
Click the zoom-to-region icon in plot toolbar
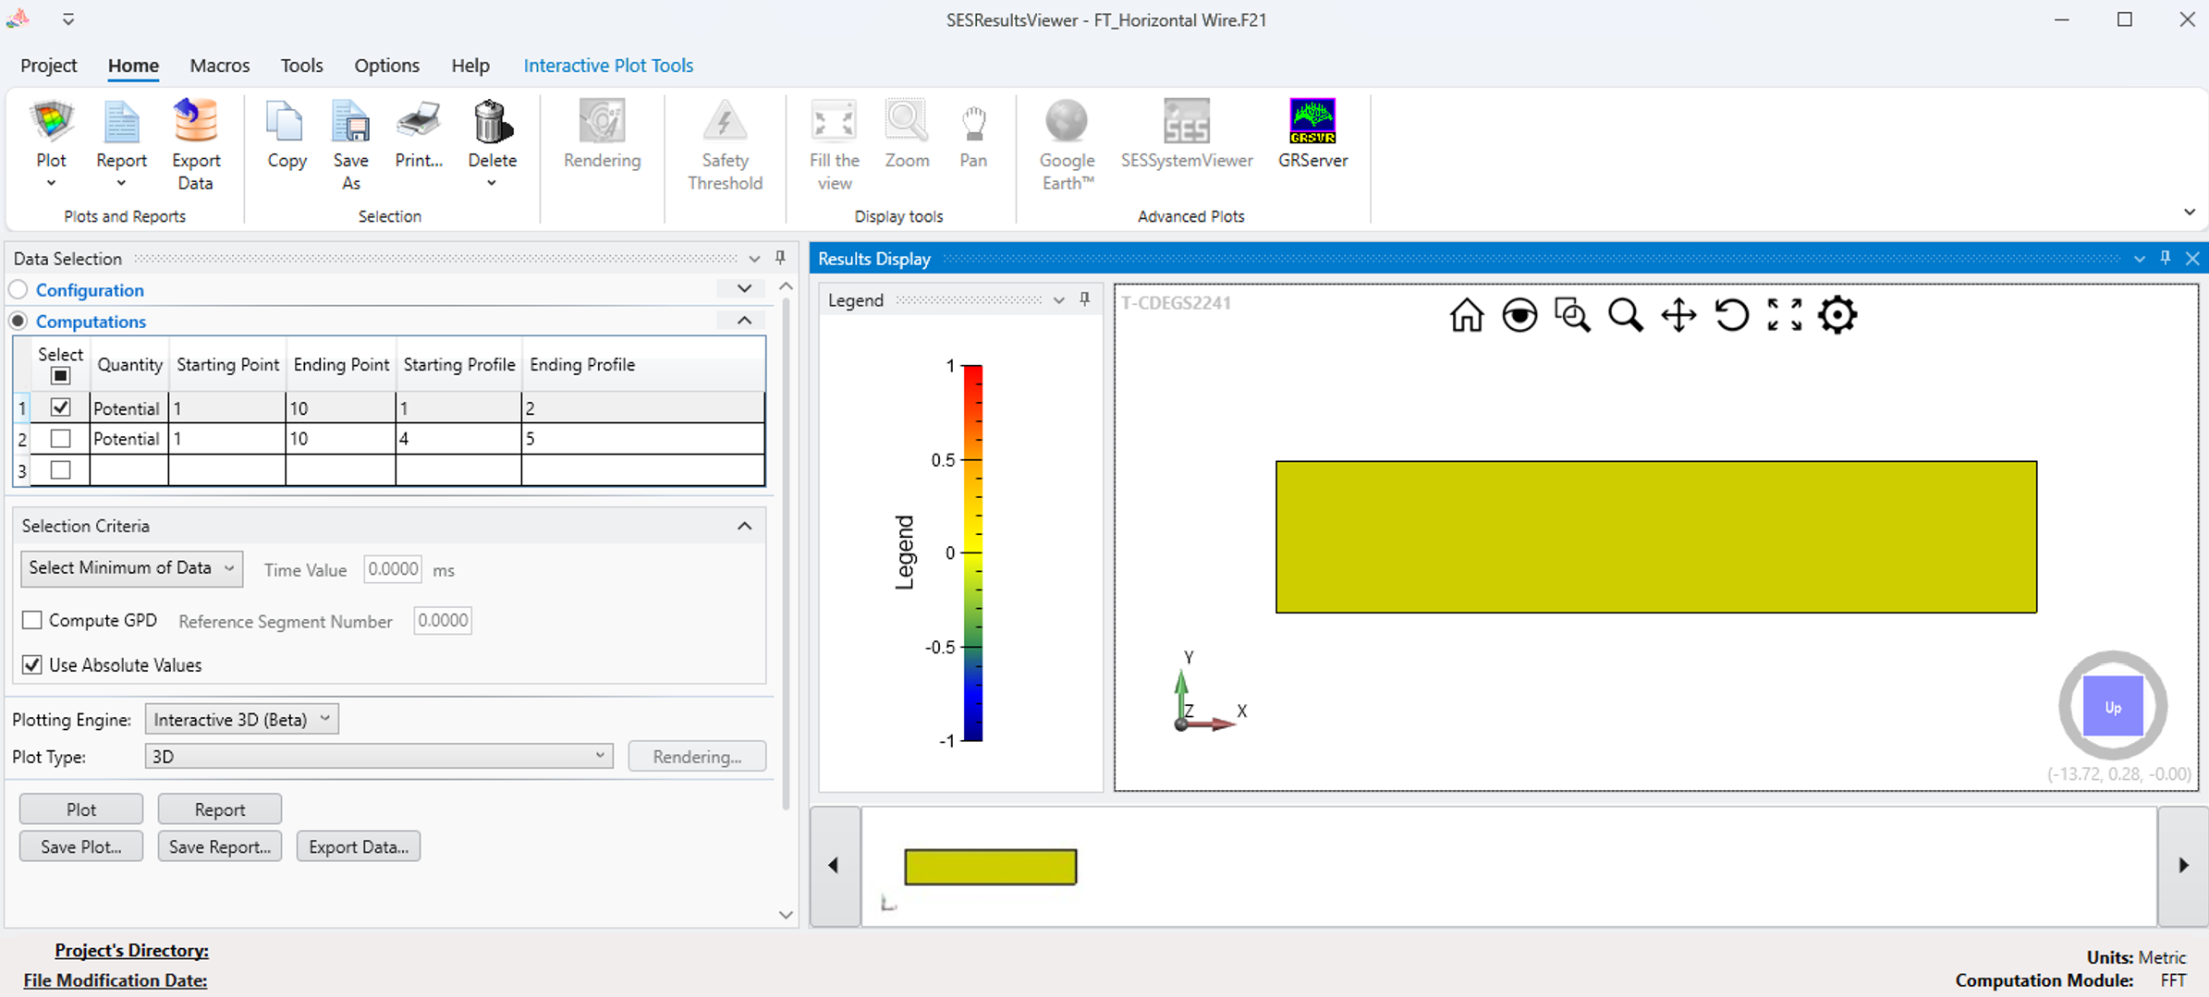click(x=1572, y=315)
